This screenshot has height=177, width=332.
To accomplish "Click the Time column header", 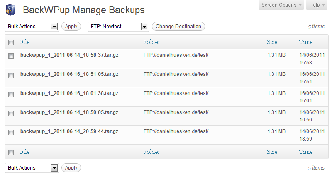I will click(306, 42).
